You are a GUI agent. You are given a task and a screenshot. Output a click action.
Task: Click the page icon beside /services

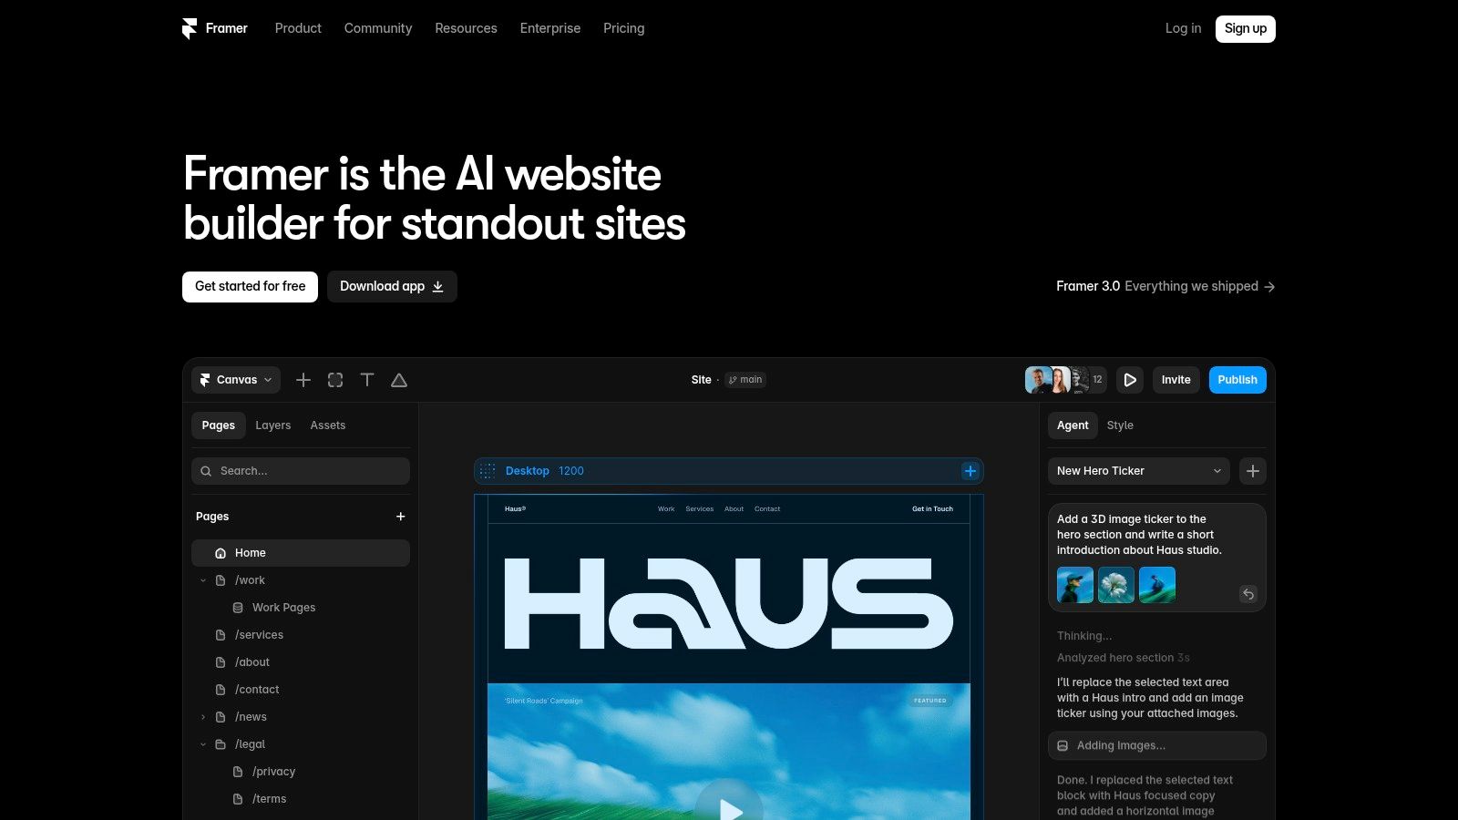(x=221, y=635)
